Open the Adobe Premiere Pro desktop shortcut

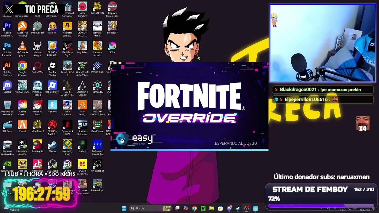pyautogui.click(x=7, y=29)
